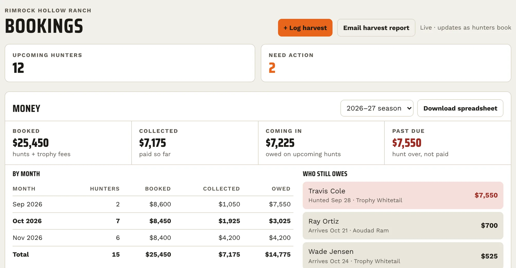Click Live updates status text
This screenshot has width=516, height=268.
[x=465, y=28]
